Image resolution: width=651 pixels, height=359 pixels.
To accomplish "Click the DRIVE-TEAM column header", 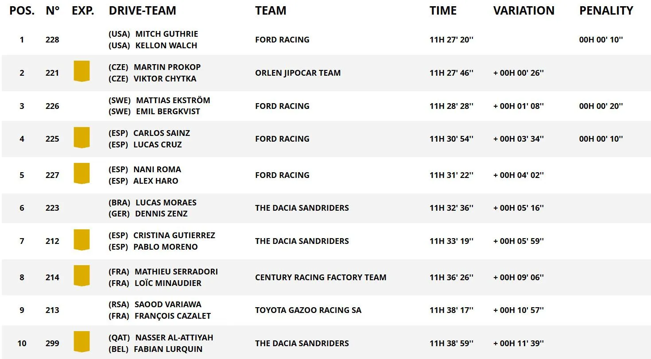I will pos(142,11).
